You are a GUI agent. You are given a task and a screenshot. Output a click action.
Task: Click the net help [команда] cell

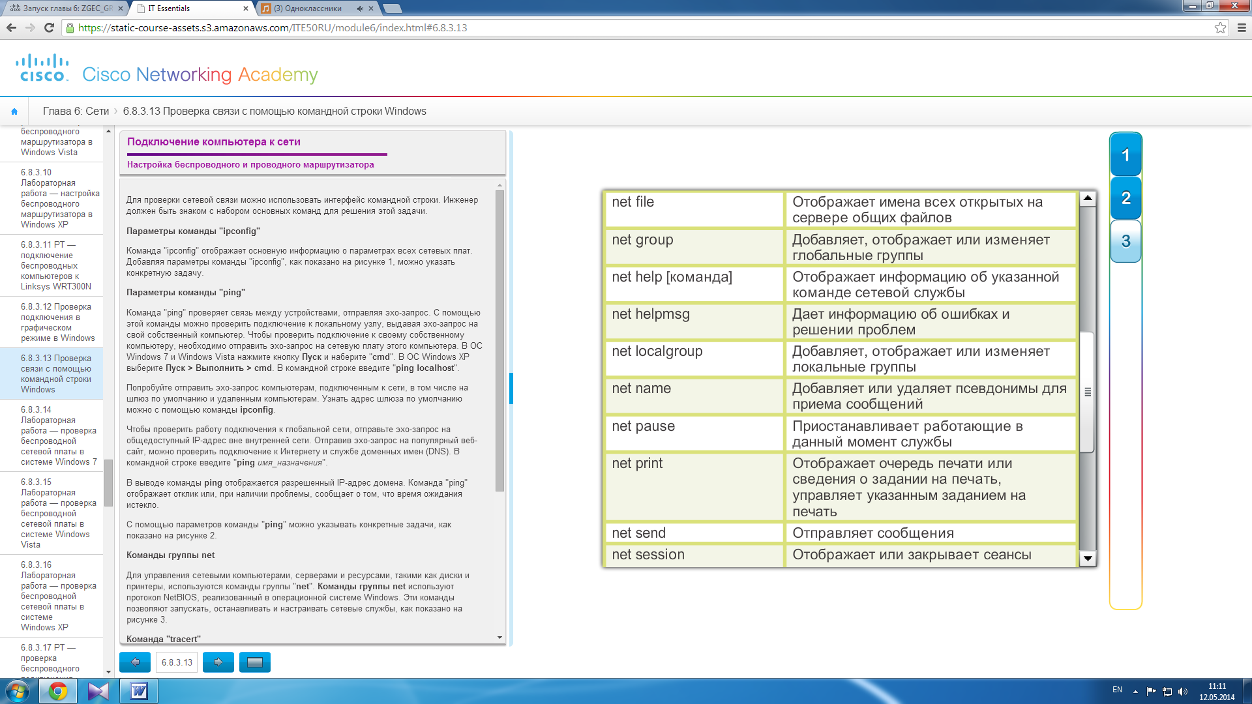click(x=694, y=284)
